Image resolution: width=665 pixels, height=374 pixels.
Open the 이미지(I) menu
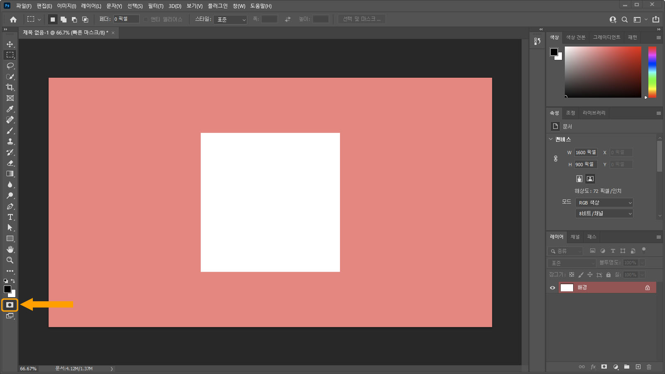tap(66, 6)
